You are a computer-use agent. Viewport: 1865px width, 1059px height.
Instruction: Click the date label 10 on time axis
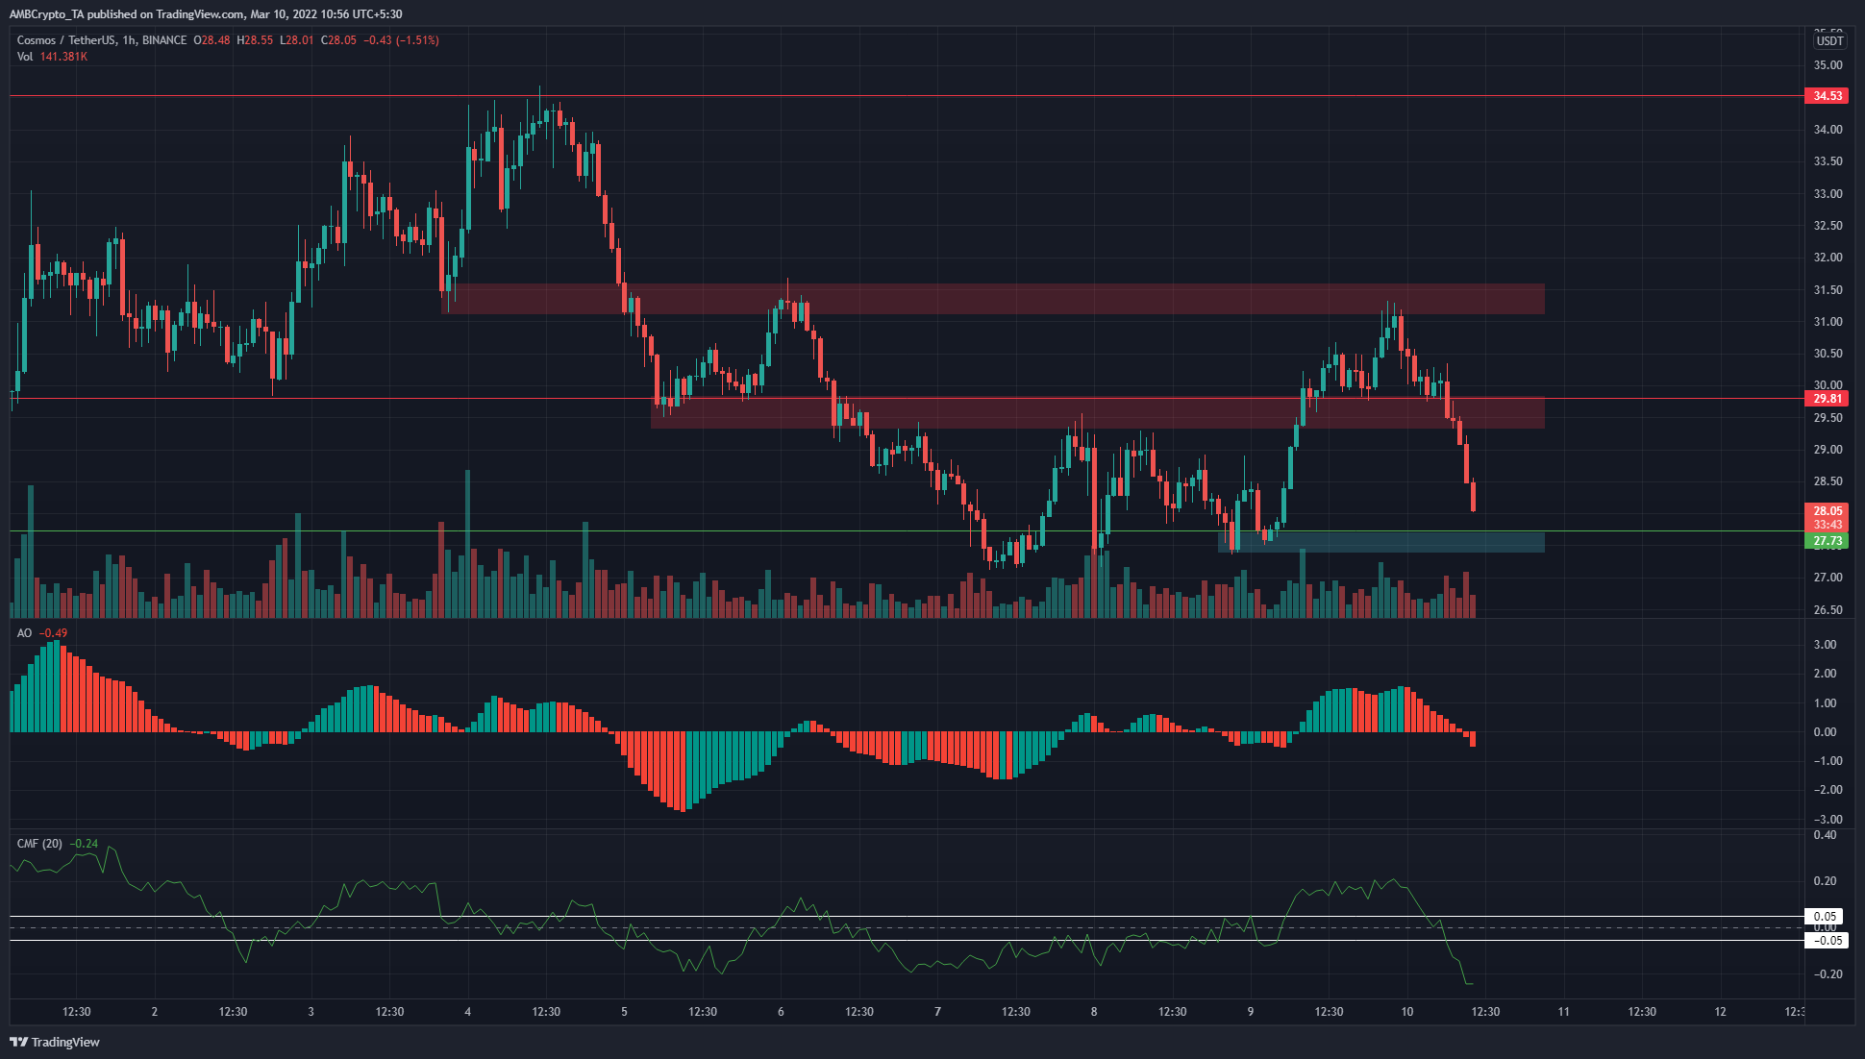[1406, 1012]
